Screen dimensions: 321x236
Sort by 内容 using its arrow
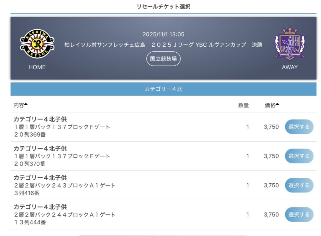pyautogui.click(x=26, y=104)
